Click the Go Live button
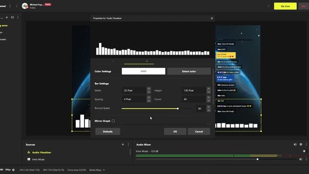The image size is (309, 174). click(285, 6)
